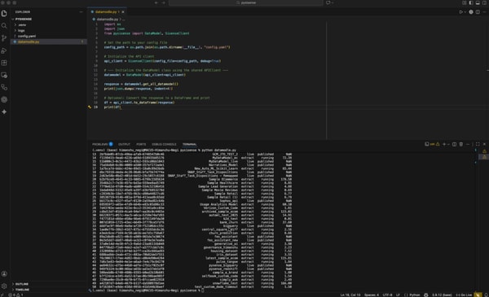The image size is (489, 297).
Task: Expand the logs folder
Action: [21, 30]
